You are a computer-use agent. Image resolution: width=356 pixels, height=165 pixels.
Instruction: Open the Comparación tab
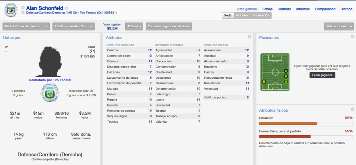pos(325,9)
